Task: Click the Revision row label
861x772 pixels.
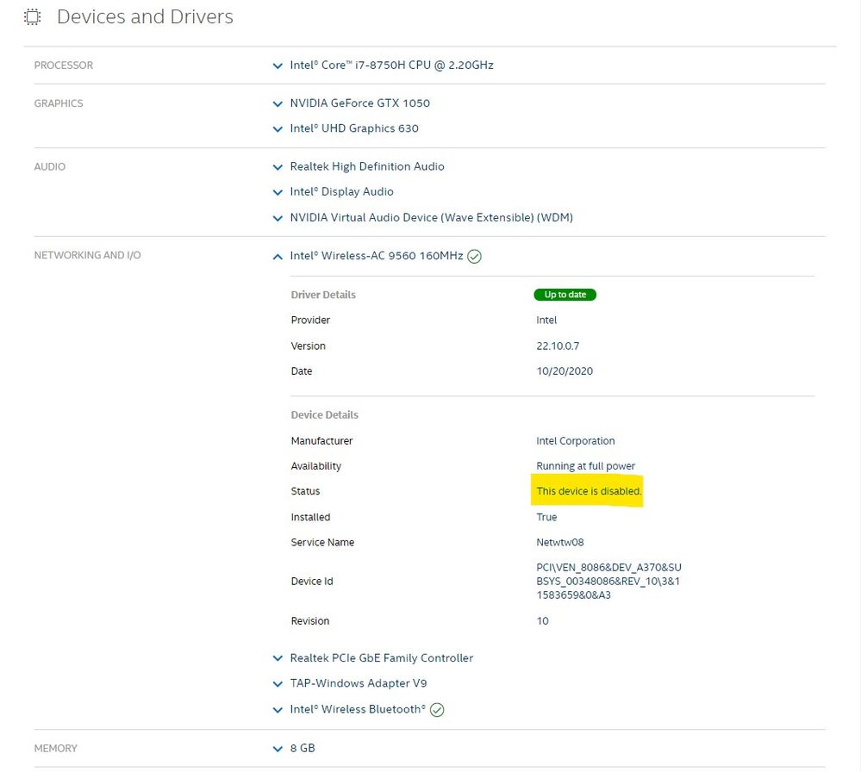Action: tap(310, 621)
